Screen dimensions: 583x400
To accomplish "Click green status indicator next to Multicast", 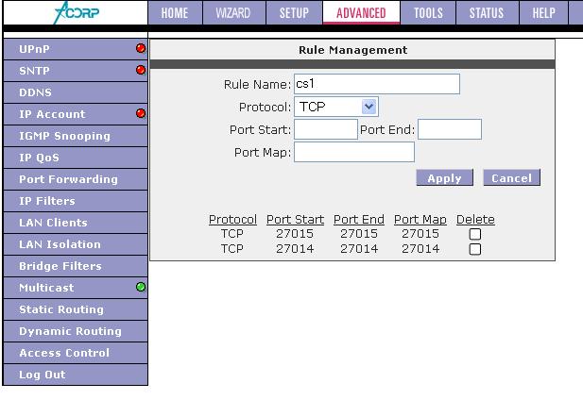I will pyautogui.click(x=141, y=287).
